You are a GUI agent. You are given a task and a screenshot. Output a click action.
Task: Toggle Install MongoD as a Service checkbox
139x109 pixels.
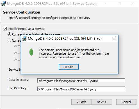[x=5, y=29]
